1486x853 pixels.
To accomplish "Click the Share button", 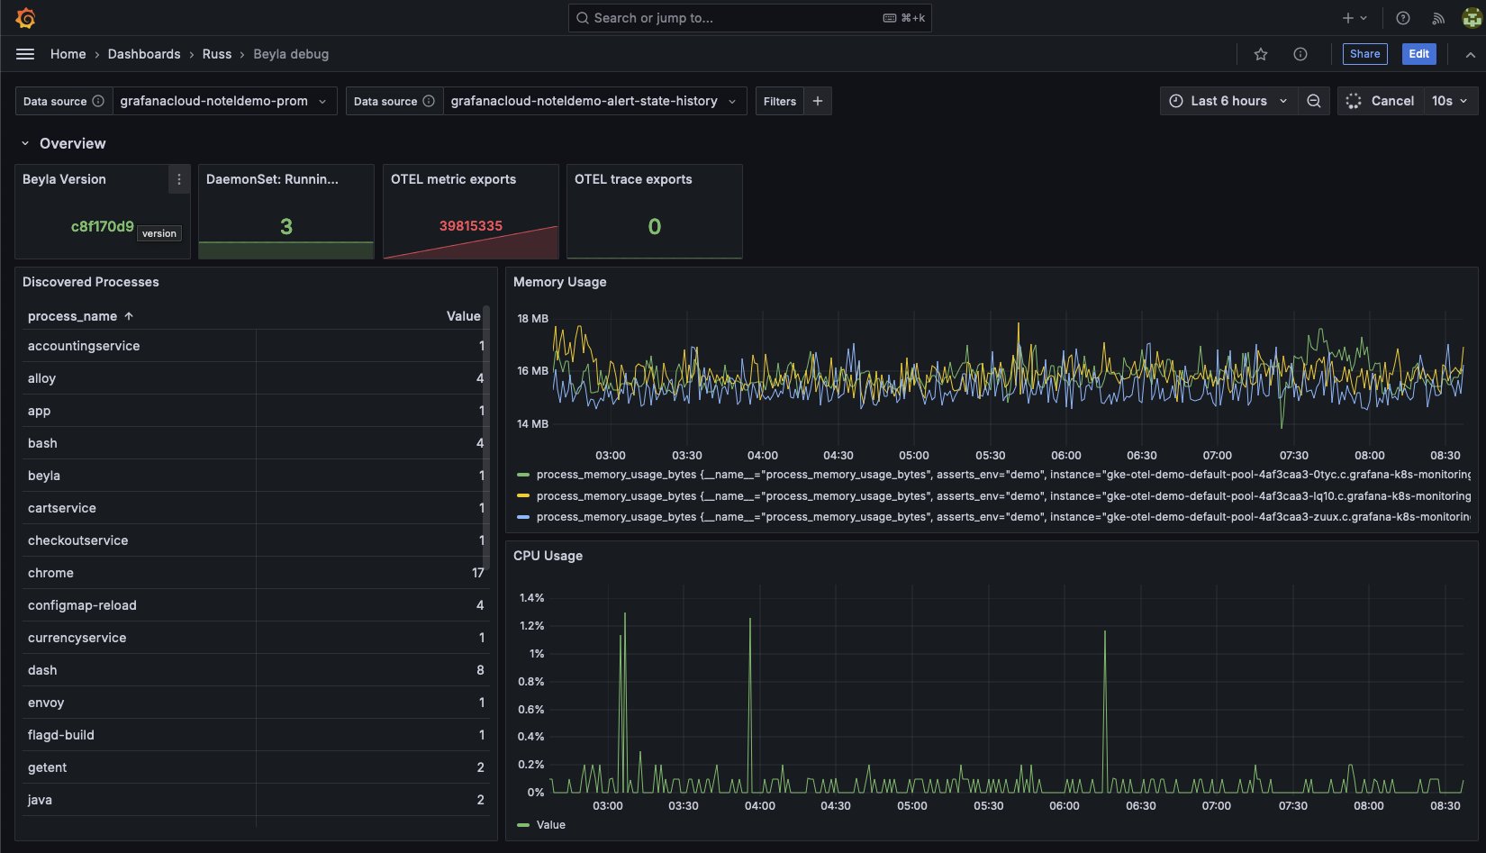I will 1364,54.
